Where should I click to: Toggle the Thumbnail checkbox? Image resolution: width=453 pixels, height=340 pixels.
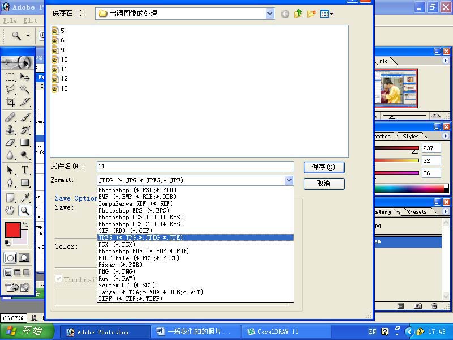(58, 279)
